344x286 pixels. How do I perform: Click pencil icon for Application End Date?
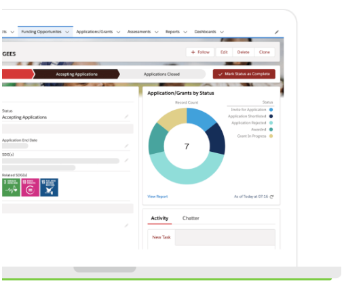coord(126,146)
